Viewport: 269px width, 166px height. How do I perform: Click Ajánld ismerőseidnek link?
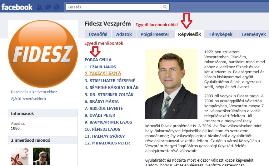coord(28,99)
